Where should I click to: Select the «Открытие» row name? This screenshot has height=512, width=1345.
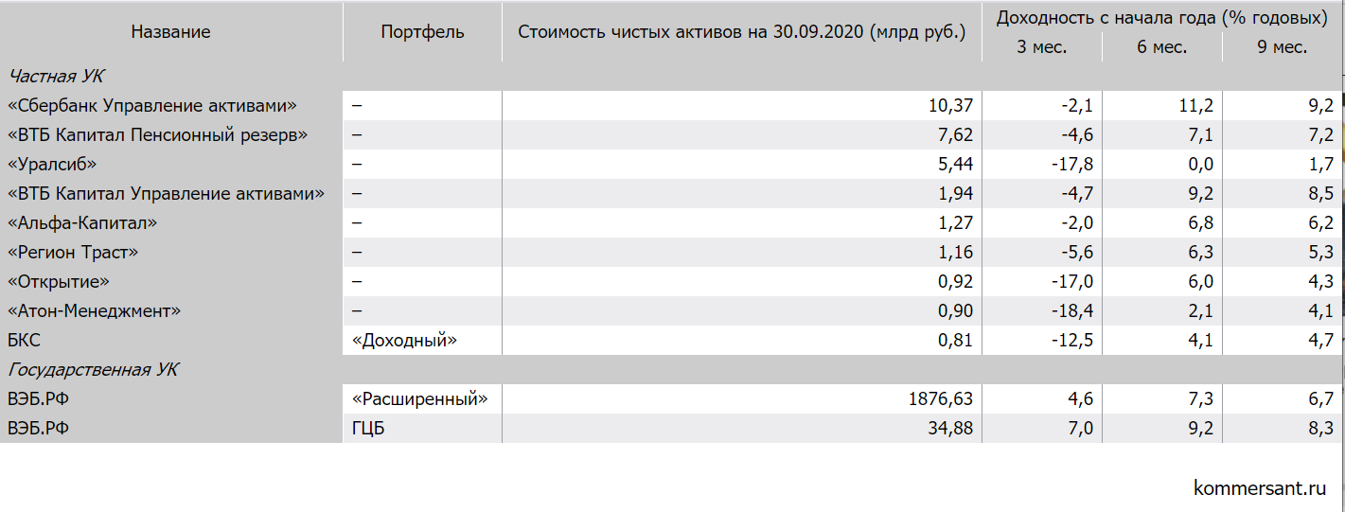[x=58, y=281]
